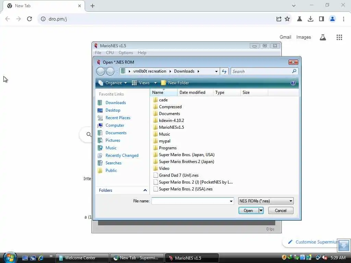Click the security shield tray icon

[284, 258]
